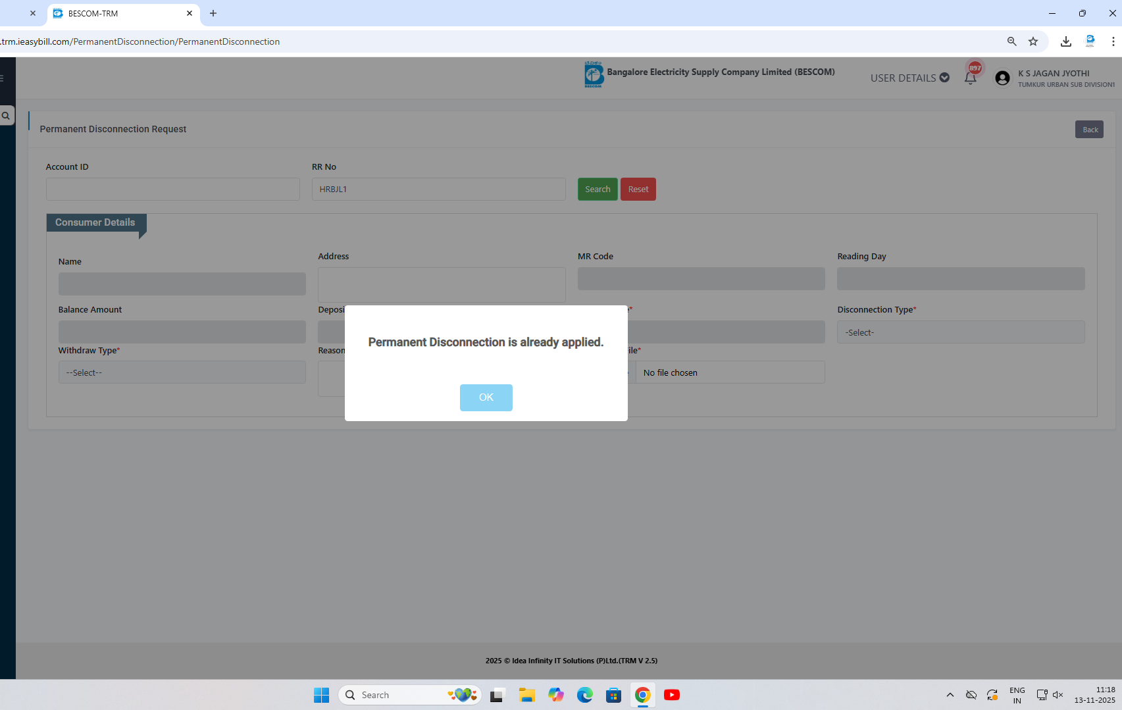Open Microsoft Edge from the taskbar
The height and width of the screenshot is (710, 1122).
click(585, 695)
